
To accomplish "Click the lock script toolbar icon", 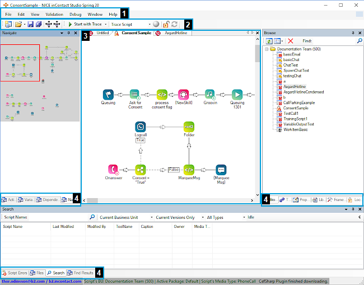I will coord(166,25).
